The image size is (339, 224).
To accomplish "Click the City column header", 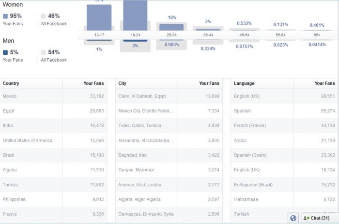I will point(122,83).
